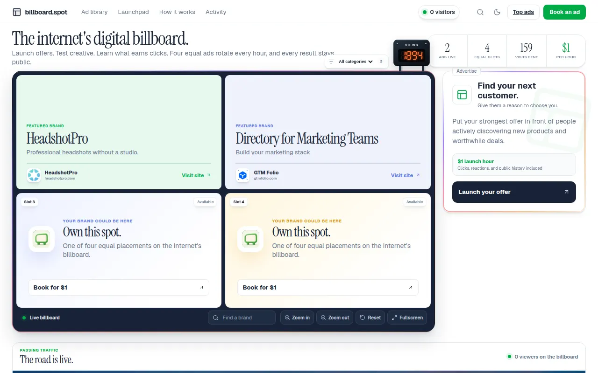Image resolution: width=598 pixels, height=373 pixels.
Task: Click 0 viewers on the billboard text
Action: click(546, 357)
